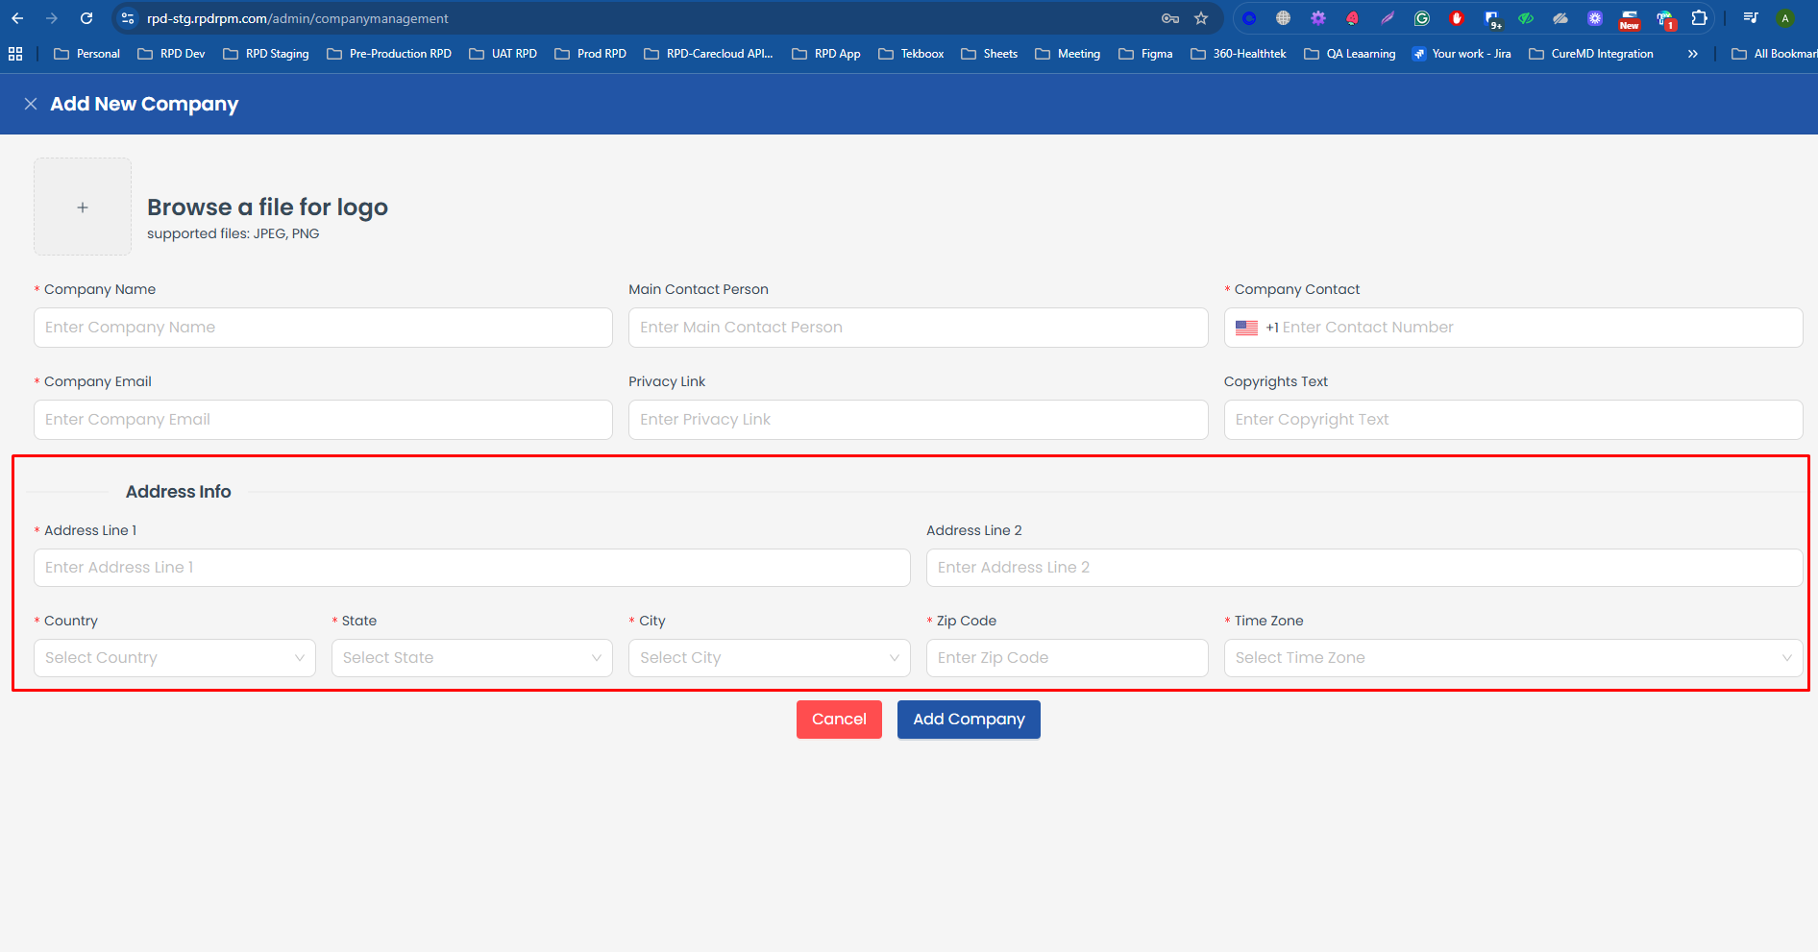Click the browser back arrow

[x=17, y=18]
